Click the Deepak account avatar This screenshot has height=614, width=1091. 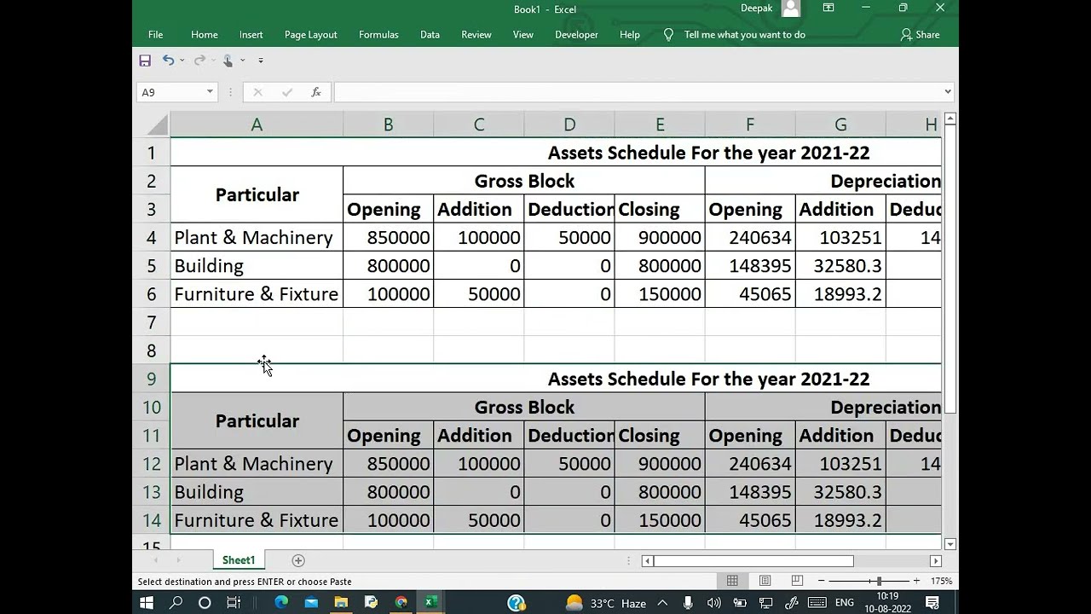pos(791,9)
